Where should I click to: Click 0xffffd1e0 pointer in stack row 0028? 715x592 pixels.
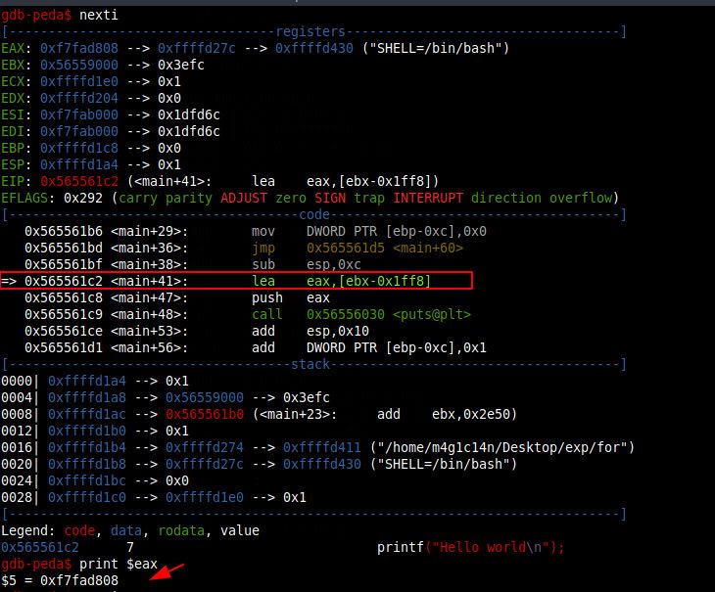(x=205, y=498)
